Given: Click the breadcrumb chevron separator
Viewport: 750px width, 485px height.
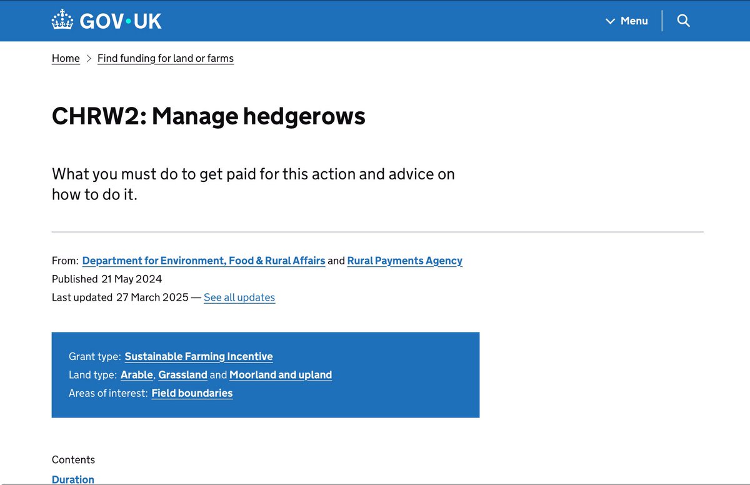Looking at the screenshot, I should pos(89,58).
